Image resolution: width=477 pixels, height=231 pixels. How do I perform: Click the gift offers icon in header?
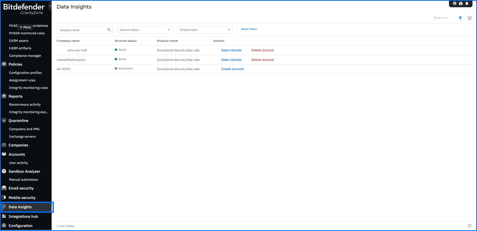point(461,3)
